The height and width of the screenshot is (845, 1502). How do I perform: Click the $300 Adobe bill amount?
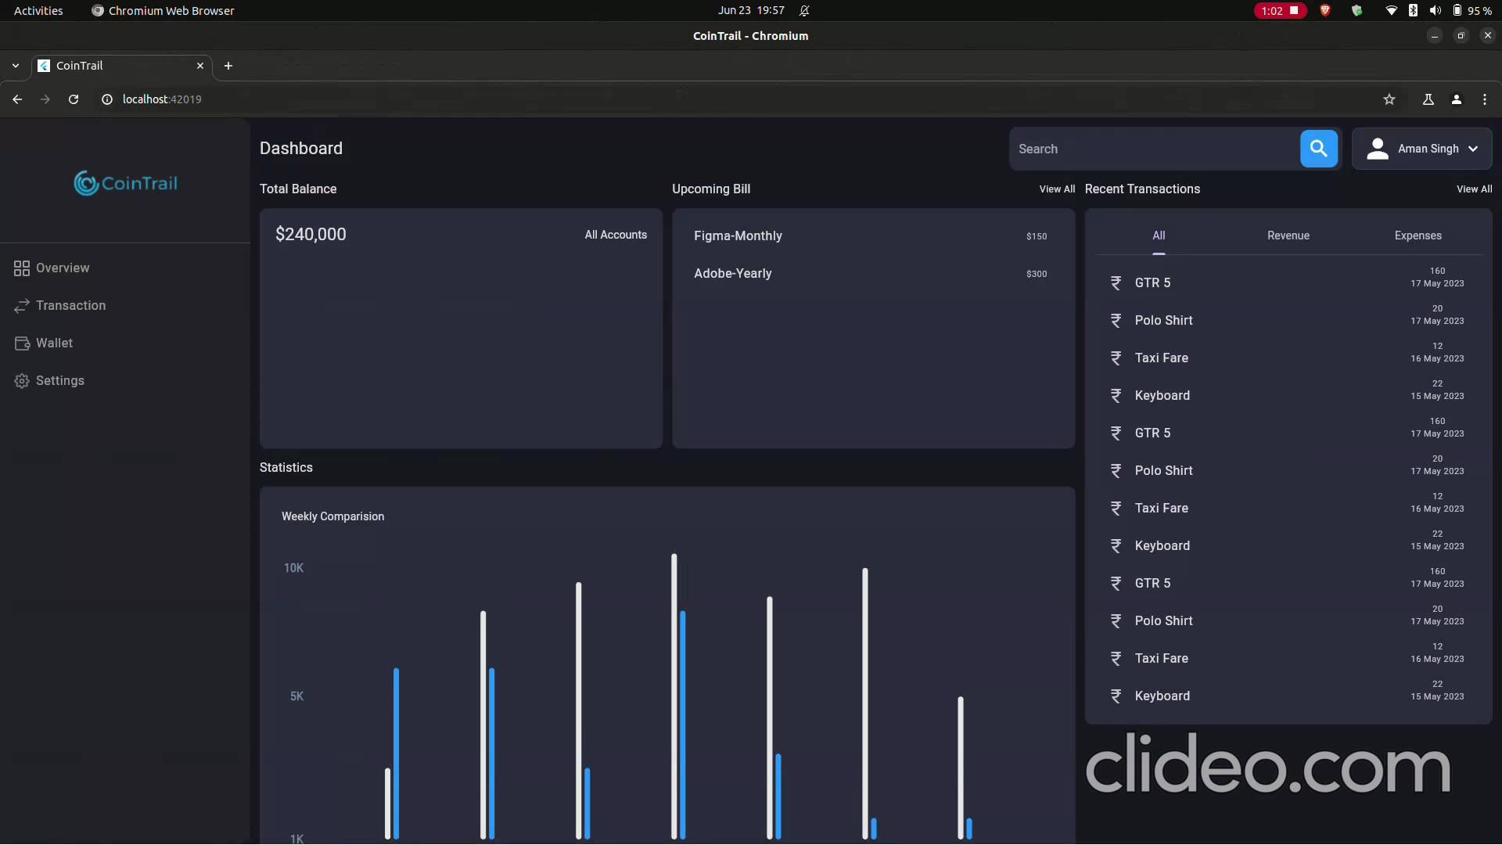click(1037, 274)
